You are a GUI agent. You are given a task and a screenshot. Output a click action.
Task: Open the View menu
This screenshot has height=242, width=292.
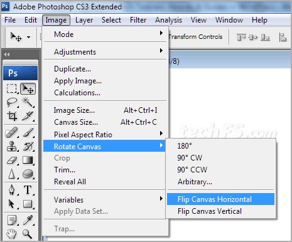point(198,20)
